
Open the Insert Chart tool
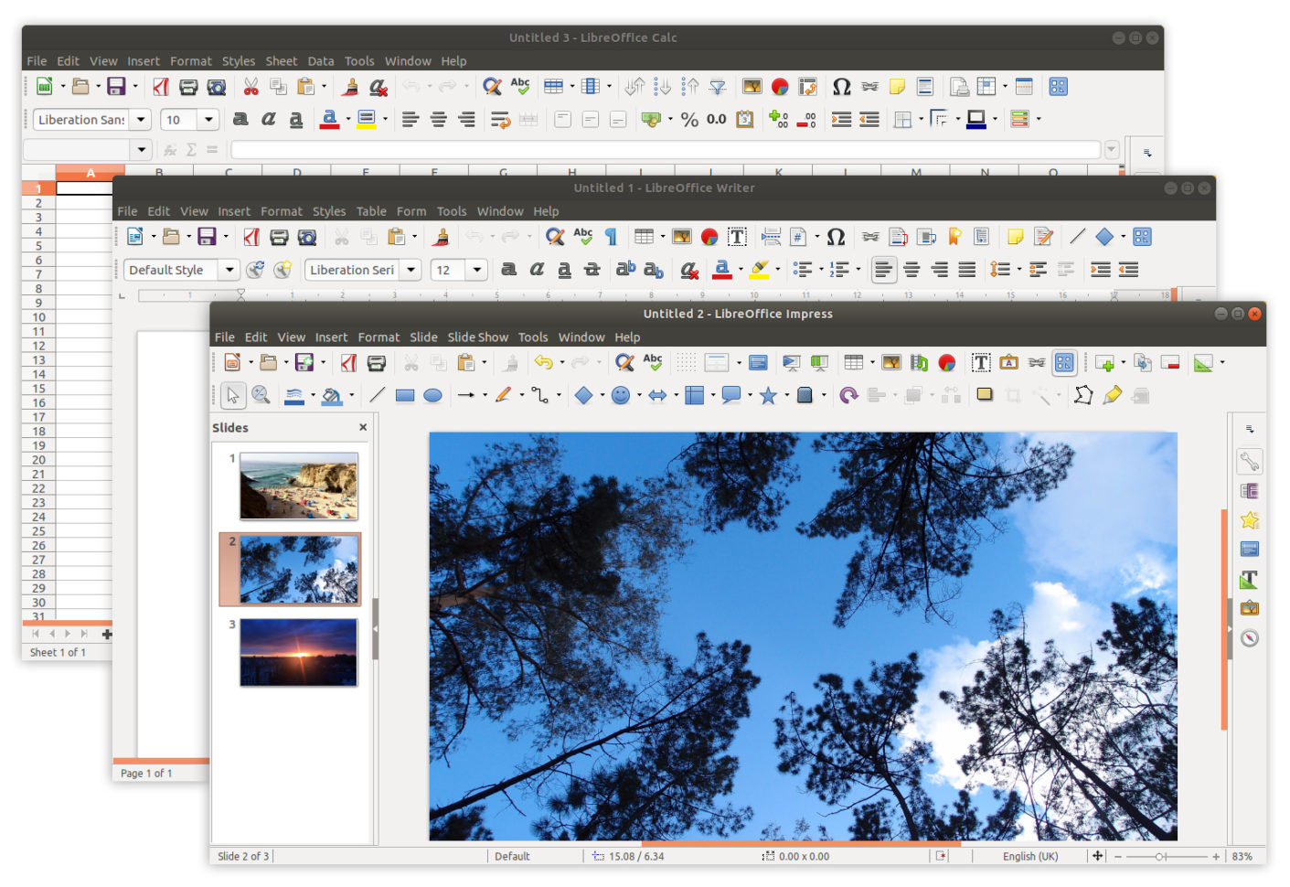(947, 362)
